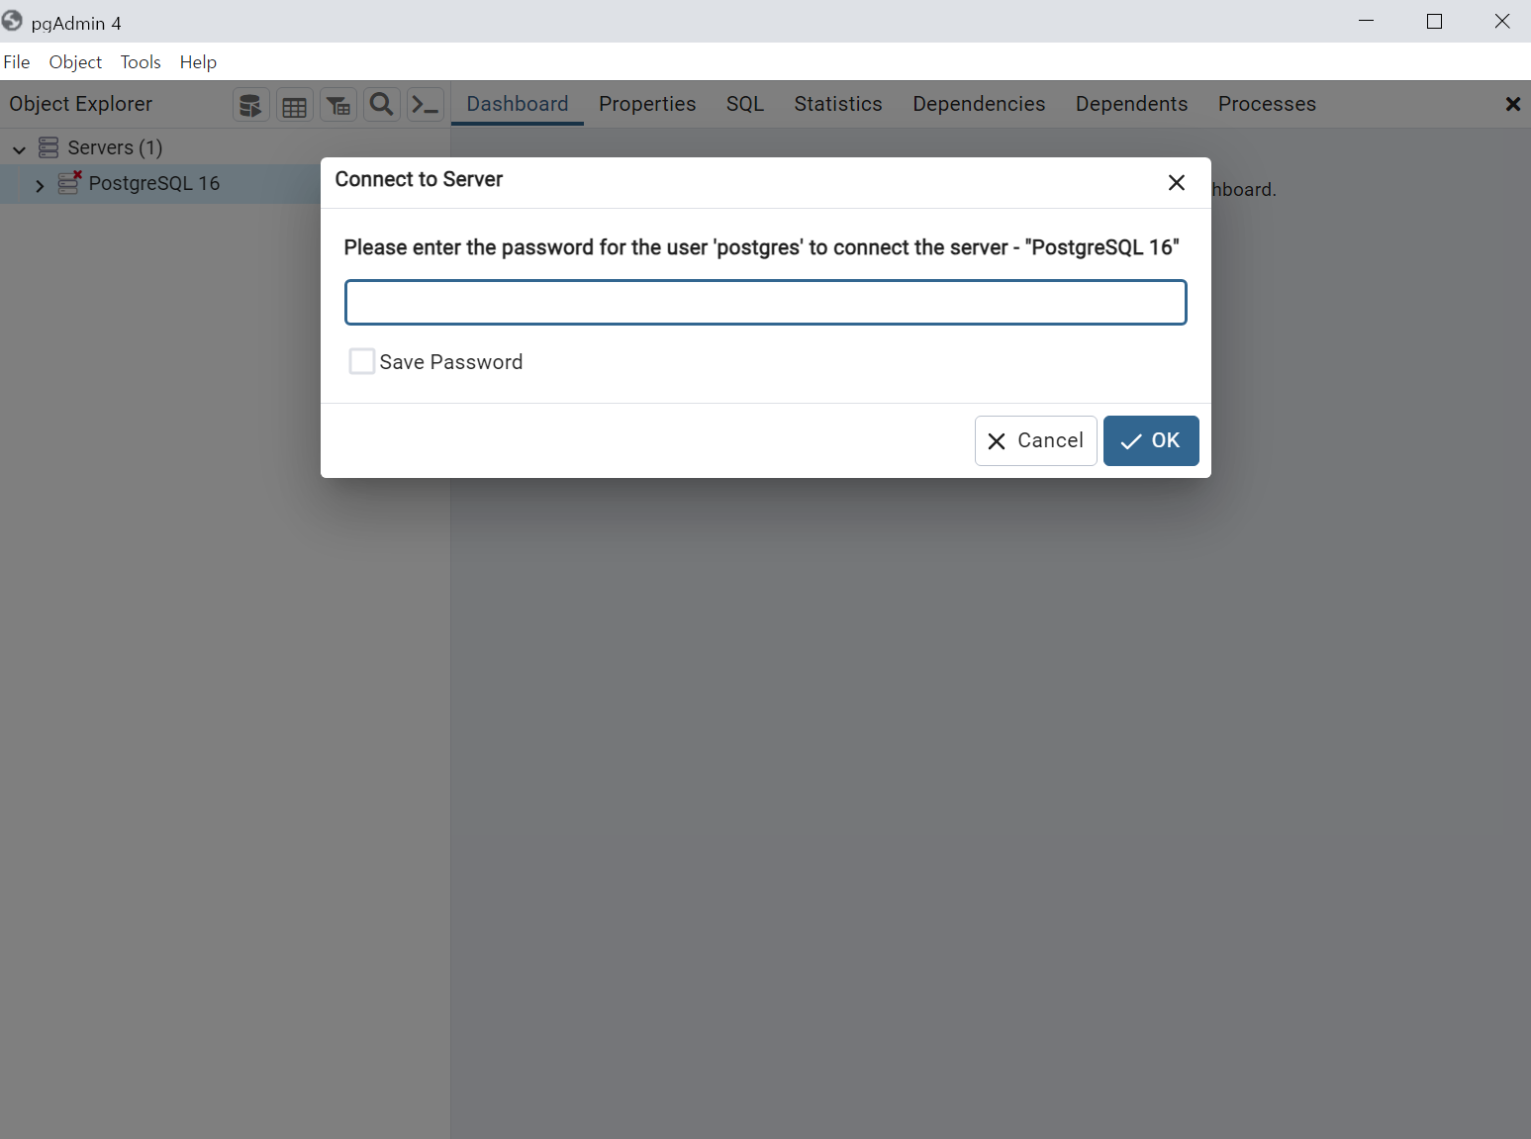Viewport: 1531px width, 1139px height.
Task: Expand the PostgreSQL 16 server node
Action: tap(40, 185)
